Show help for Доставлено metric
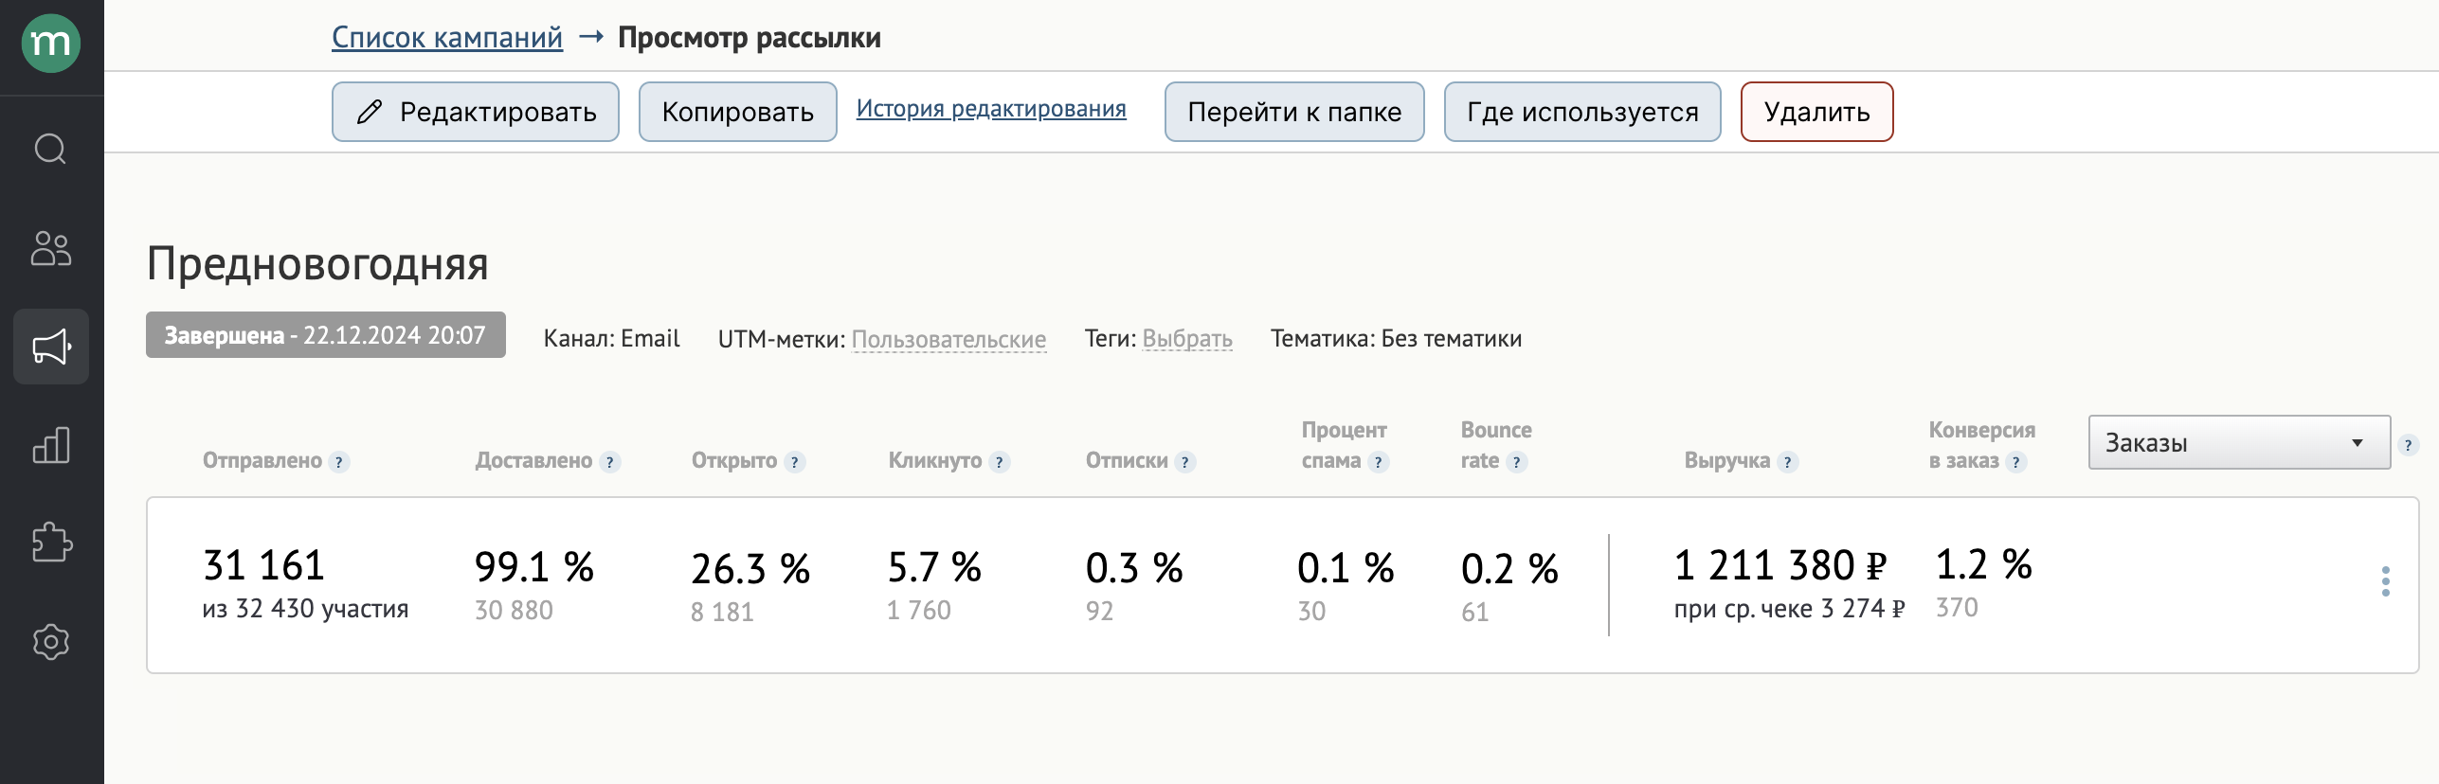The image size is (2439, 784). pyautogui.click(x=610, y=462)
